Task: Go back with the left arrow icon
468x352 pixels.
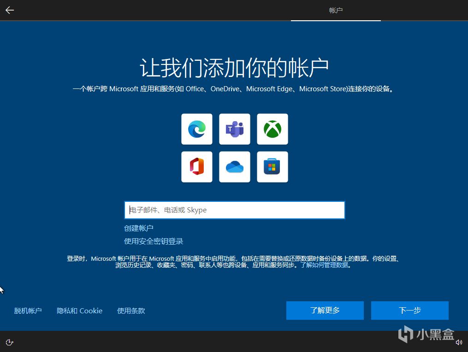Action: [x=10, y=10]
